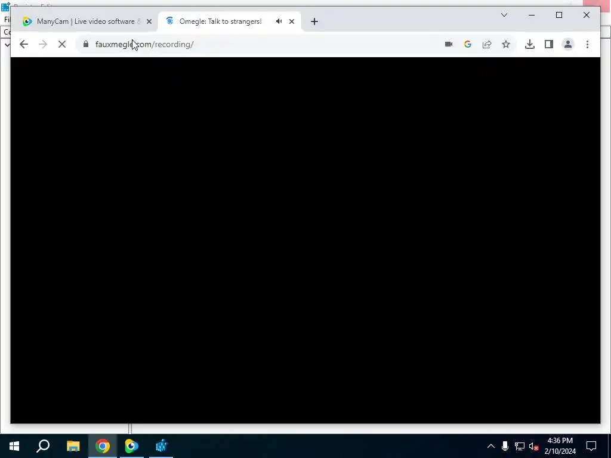Open camera permission indicator in address bar
Screen dimensions: 611x458
[449, 44]
